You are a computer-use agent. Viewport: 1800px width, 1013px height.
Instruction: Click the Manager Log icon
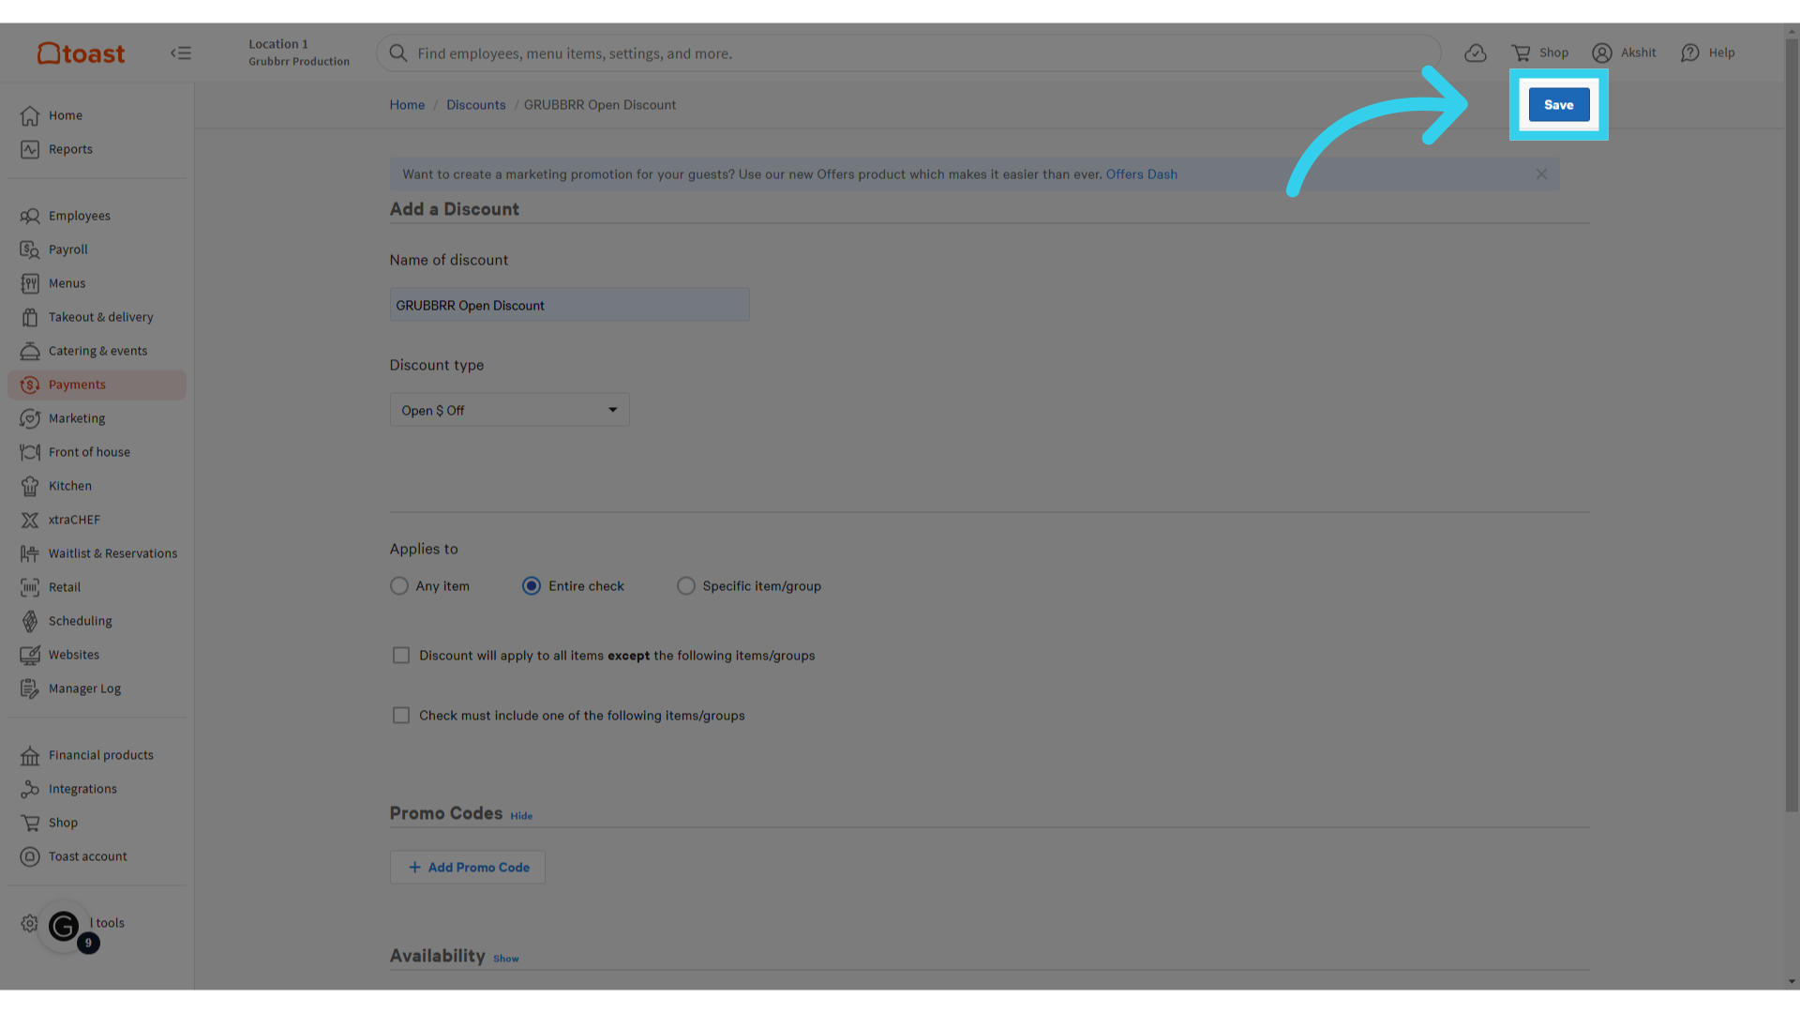[30, 688]
